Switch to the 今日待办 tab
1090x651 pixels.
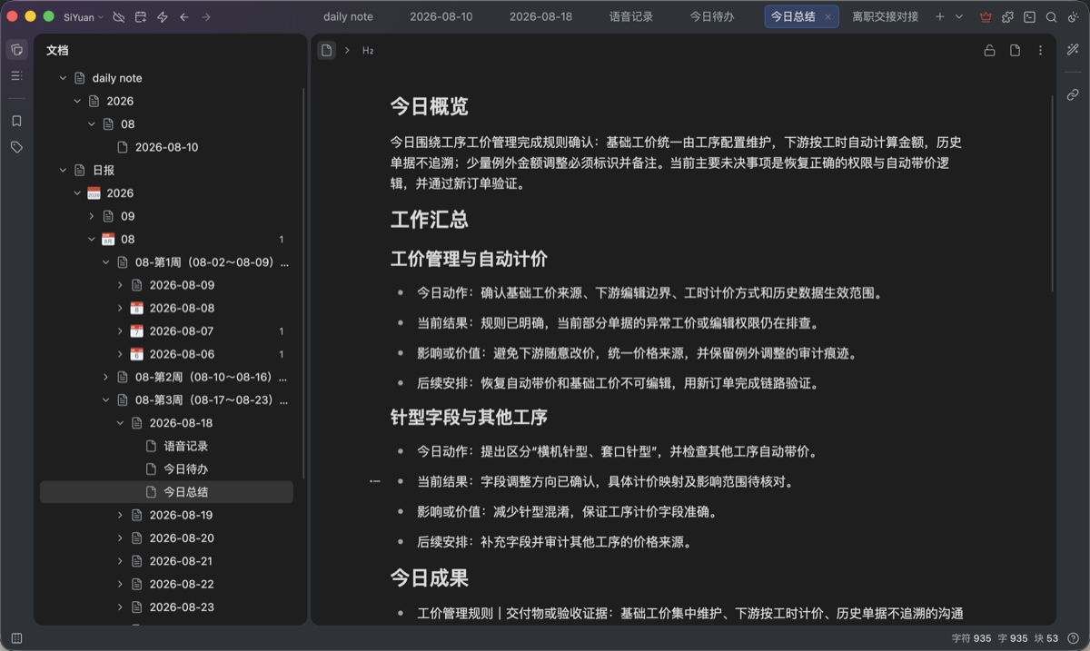tap(712, 17)
